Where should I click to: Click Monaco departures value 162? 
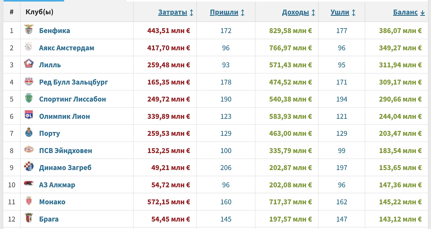click(342, 202)
